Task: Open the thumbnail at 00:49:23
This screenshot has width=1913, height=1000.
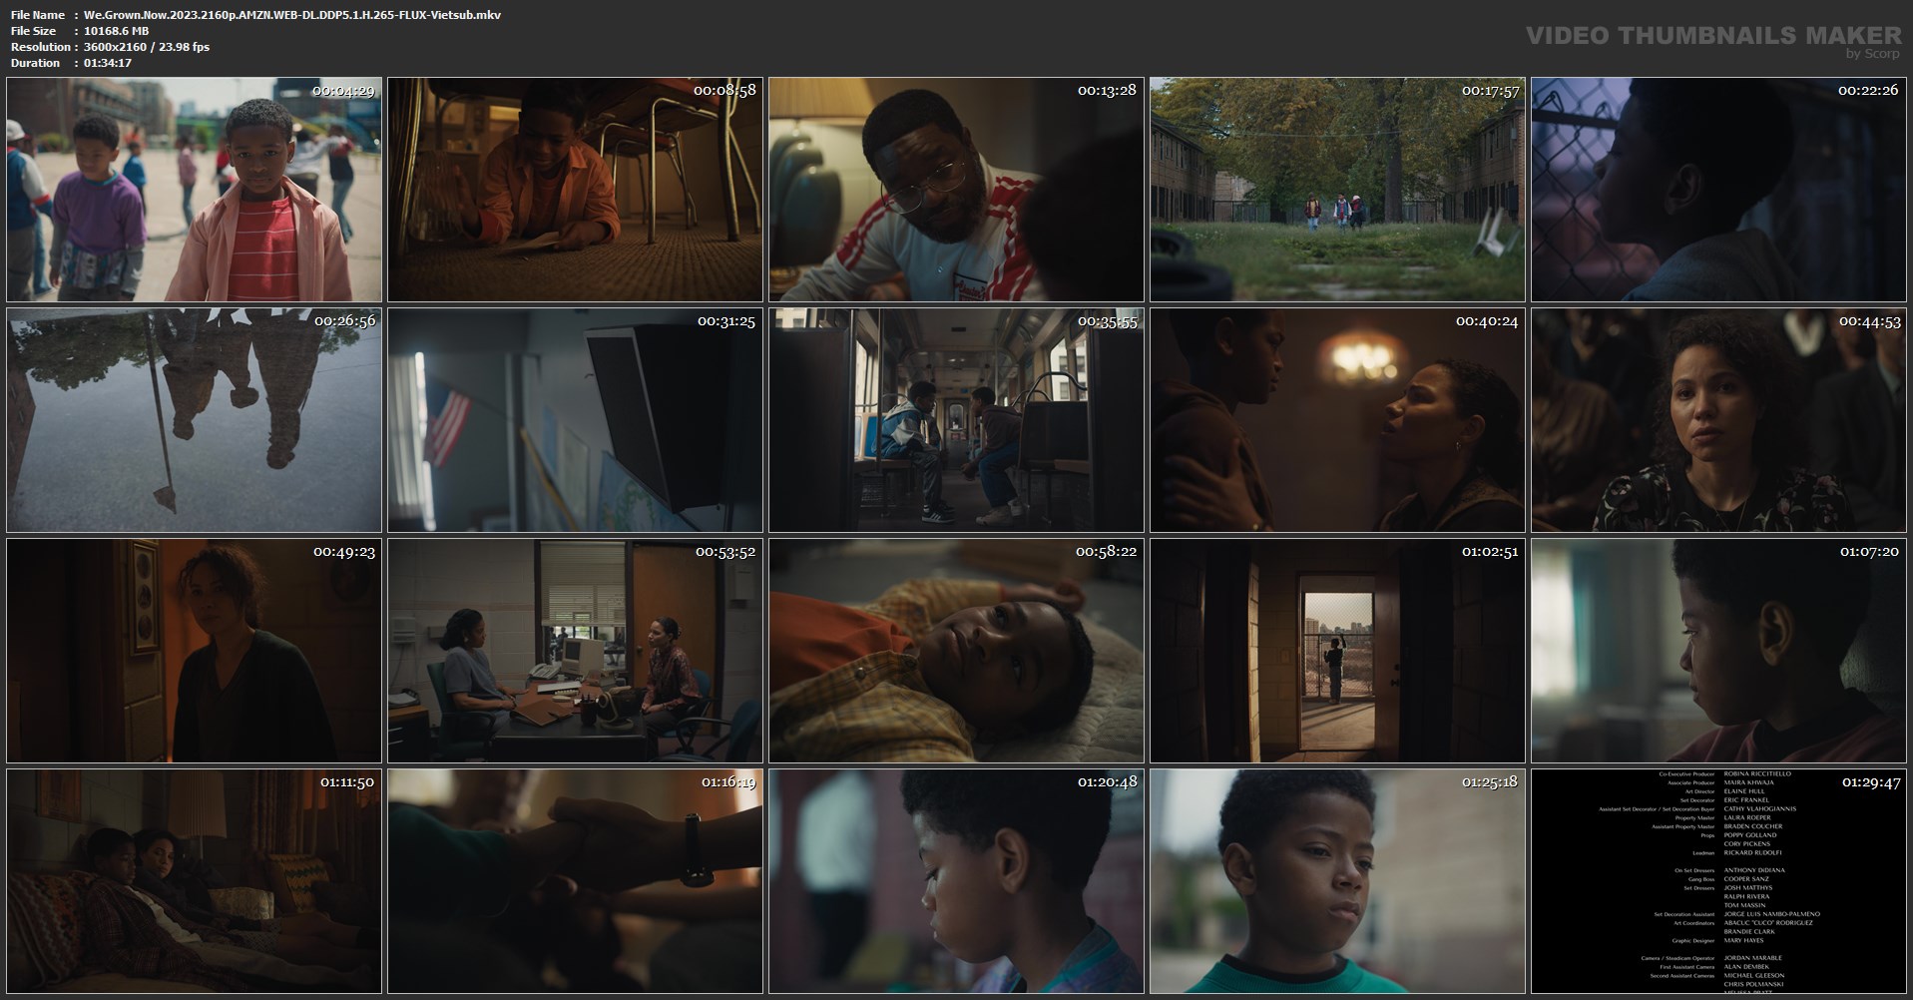Action: tap(195, 651)
